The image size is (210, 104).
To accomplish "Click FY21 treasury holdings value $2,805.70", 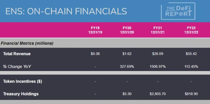I will (x=158, y=94).
